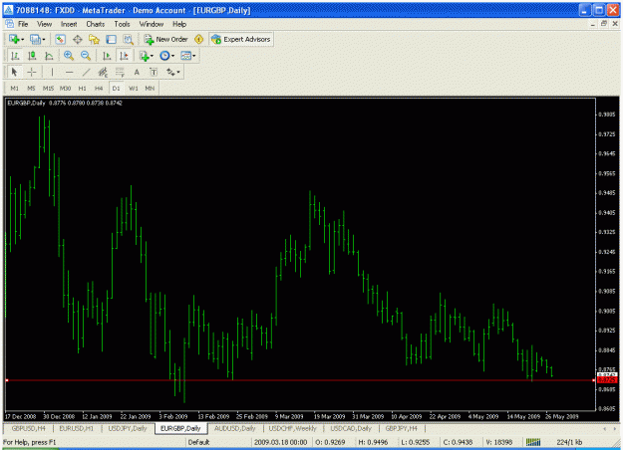The width and height of the screenshot is (623, 450).
Task: Pick the Trendline drawing tool
Action: tap(86, 73)
